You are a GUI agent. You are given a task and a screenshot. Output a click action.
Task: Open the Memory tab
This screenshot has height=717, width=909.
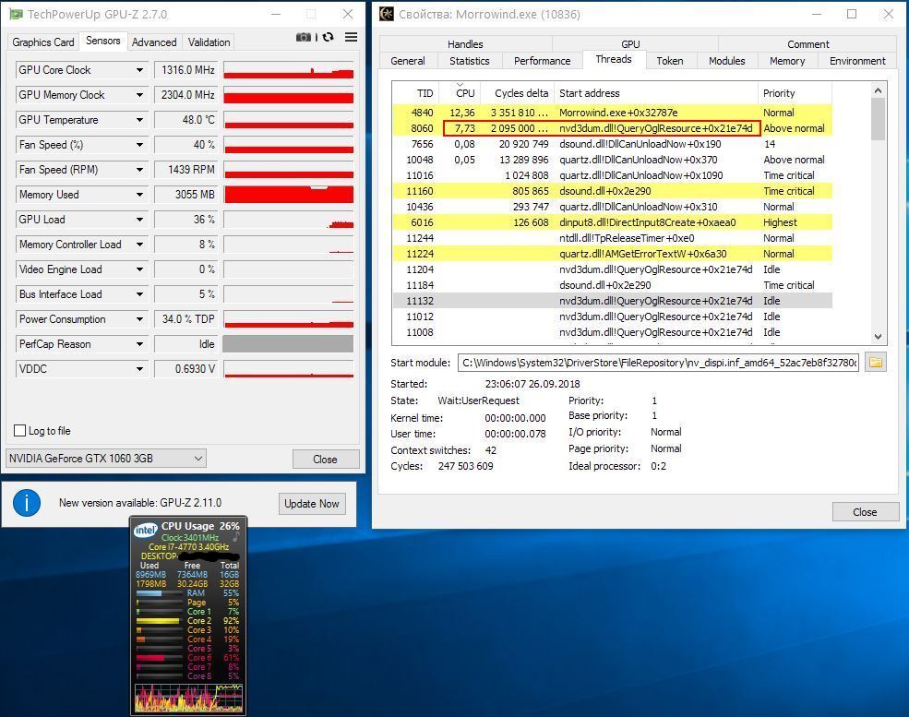coord(787,61)
